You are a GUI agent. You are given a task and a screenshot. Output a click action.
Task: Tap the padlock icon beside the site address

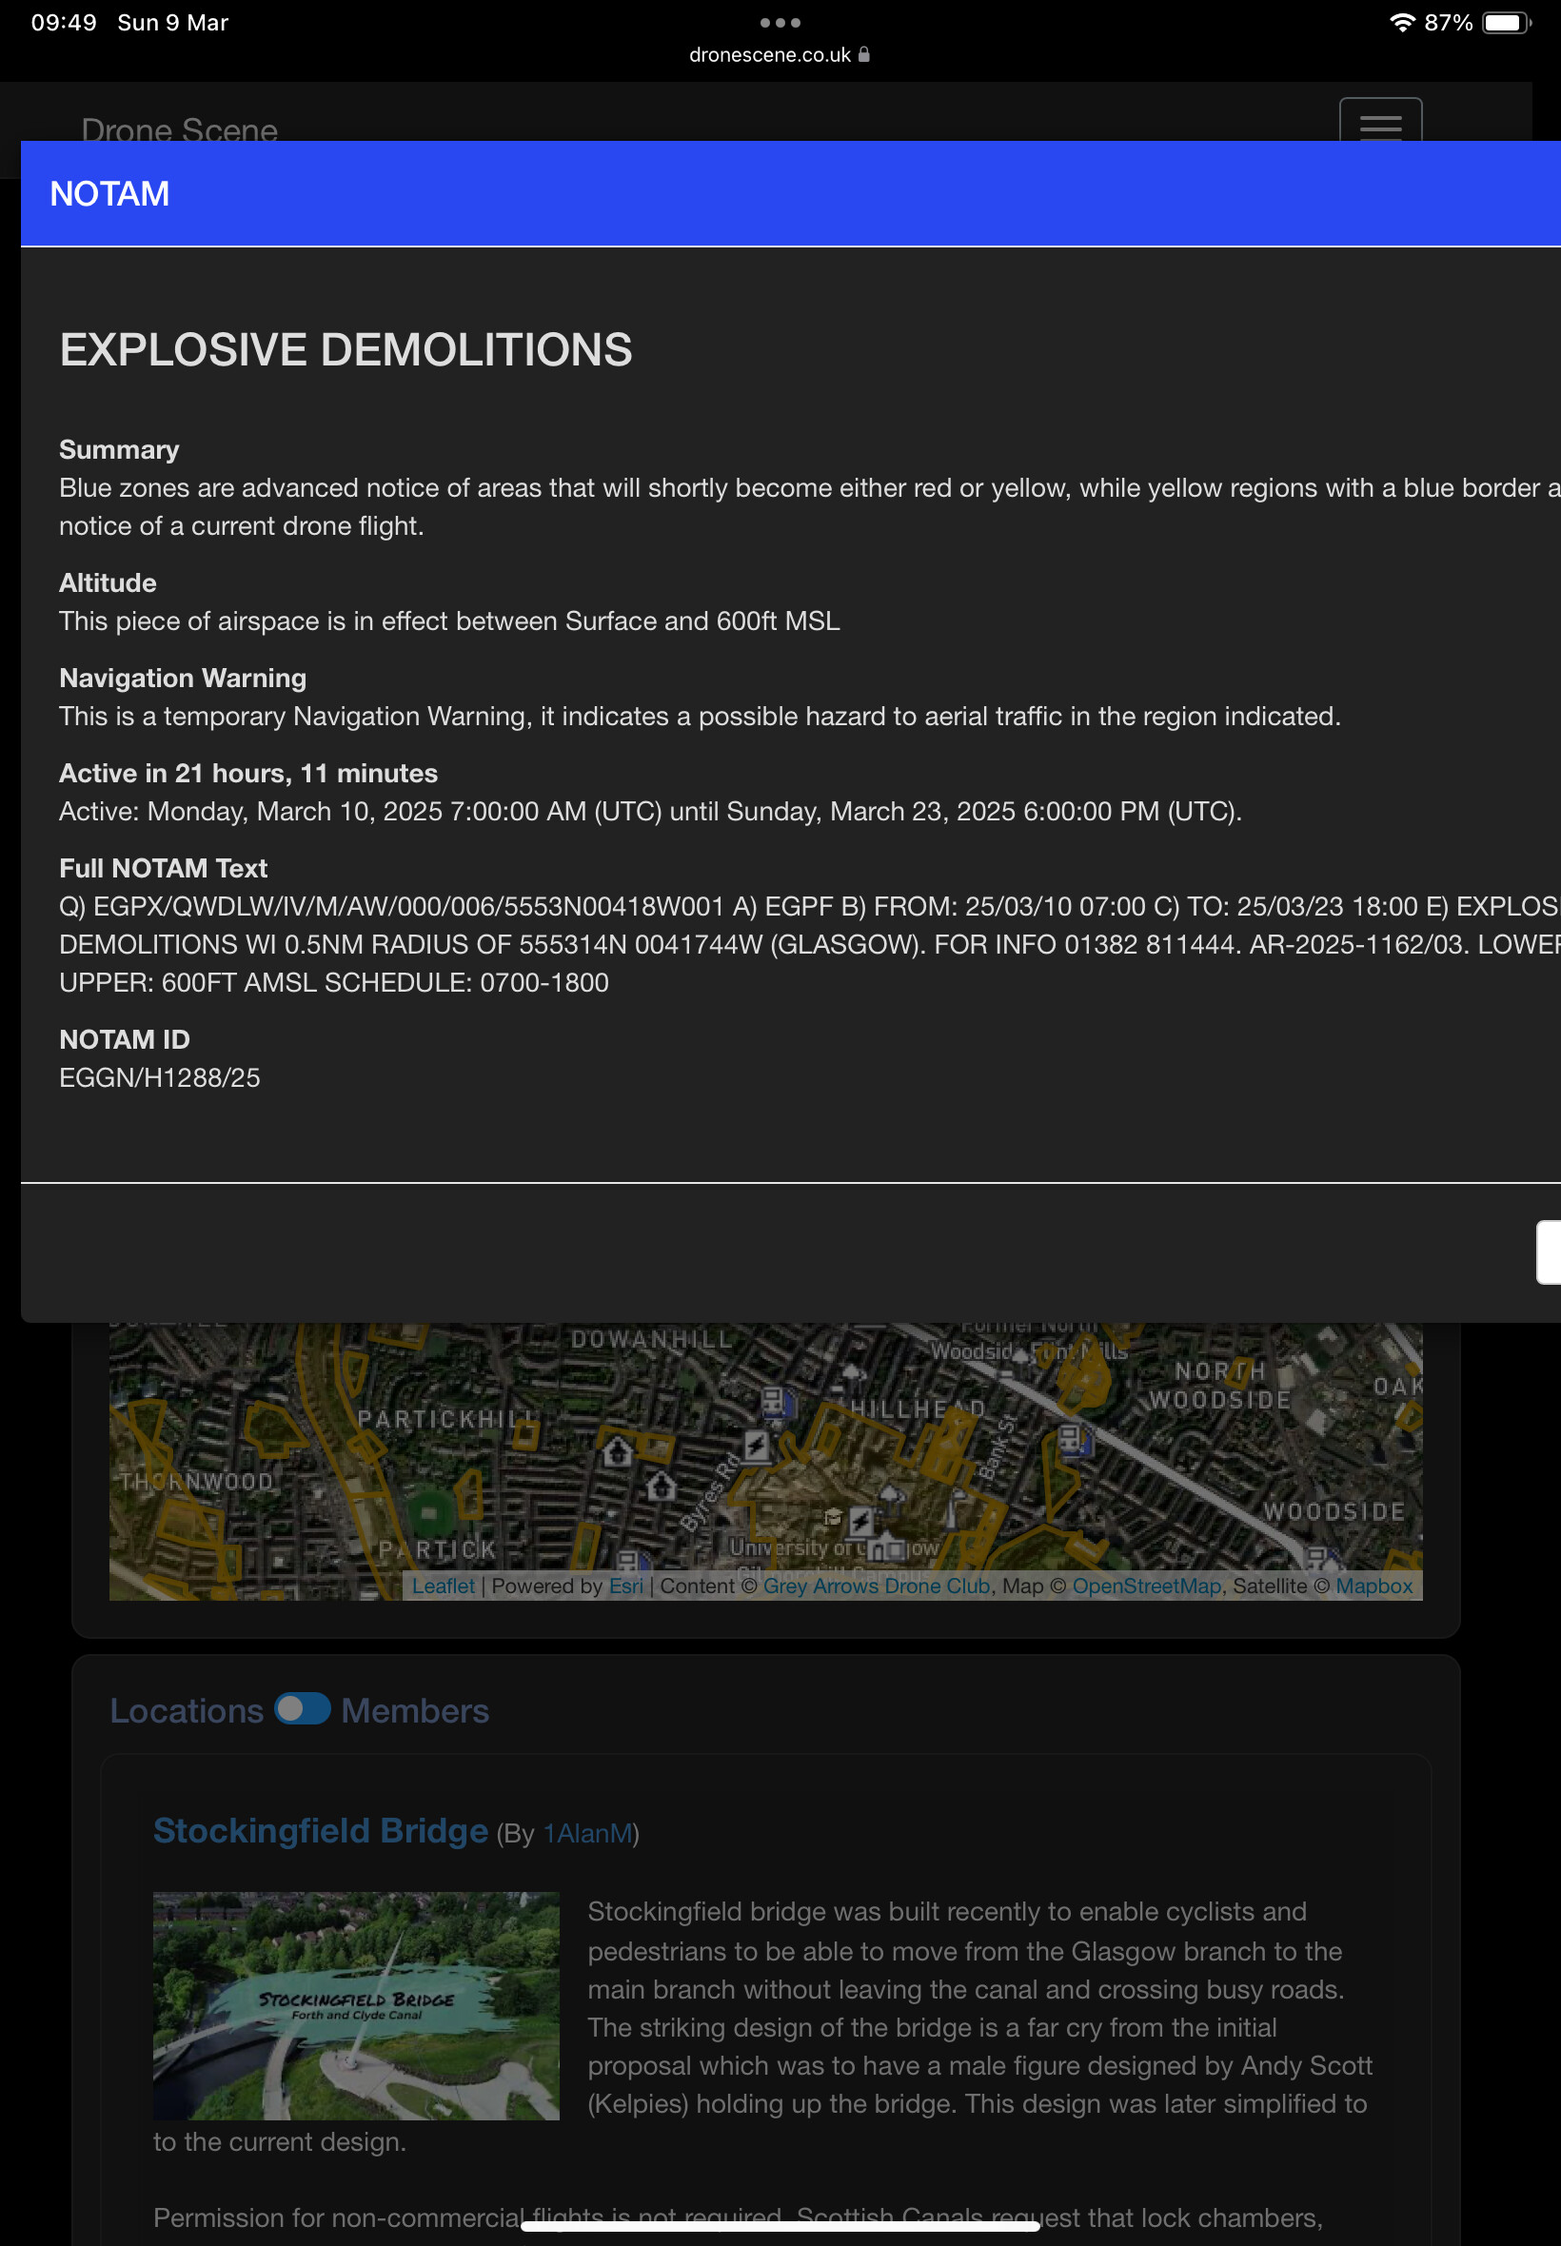[863, 55]
